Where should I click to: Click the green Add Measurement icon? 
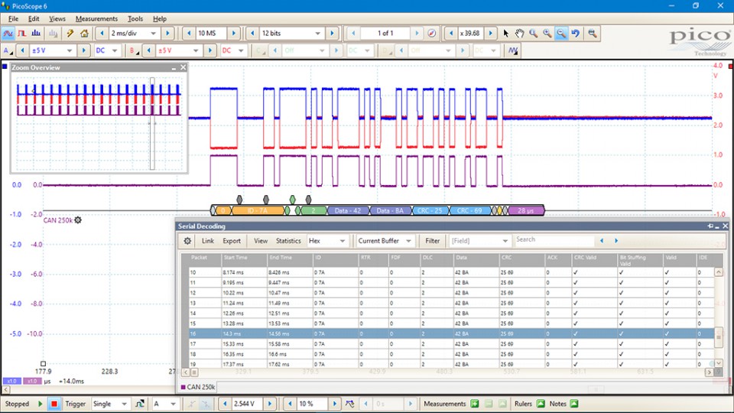474,404
